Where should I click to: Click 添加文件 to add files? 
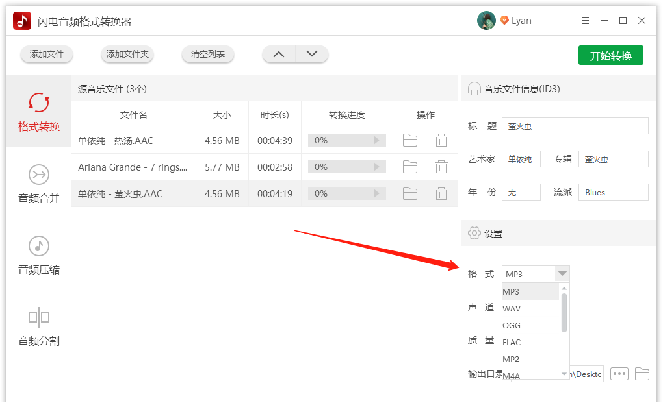coord(46,55)
